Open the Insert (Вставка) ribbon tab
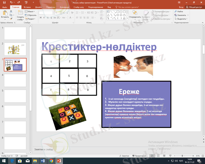The image size is (205, 164). pyautogui.click(x=27, y=7)
